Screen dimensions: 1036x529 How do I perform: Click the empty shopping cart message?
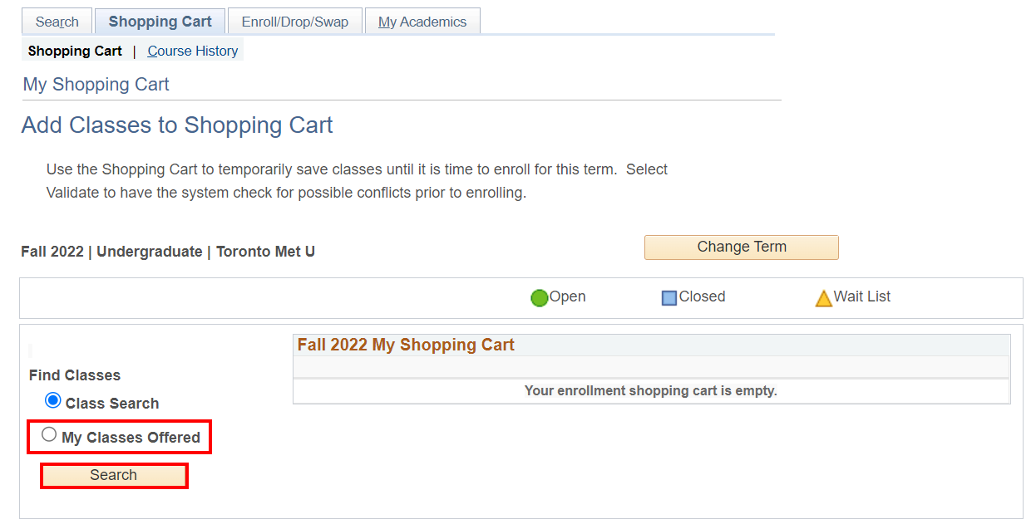(650, 390)
